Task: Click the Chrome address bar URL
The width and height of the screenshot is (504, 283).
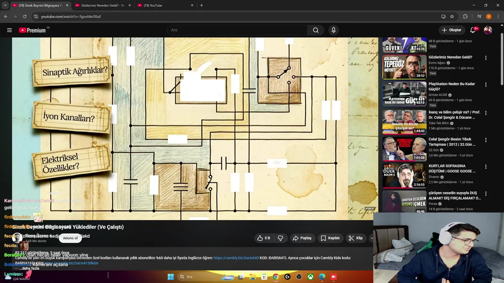Action: pyautogui.click(x=71, y=17)
